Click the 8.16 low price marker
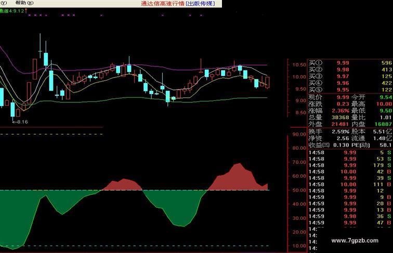 [21, 122]
